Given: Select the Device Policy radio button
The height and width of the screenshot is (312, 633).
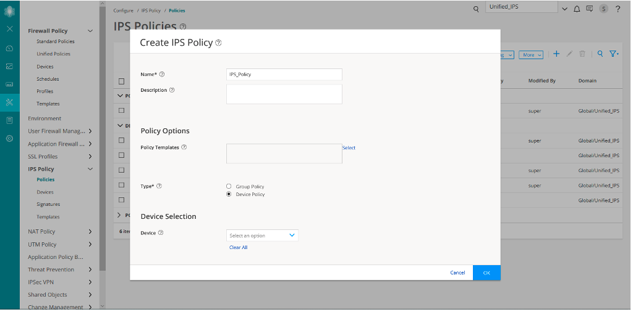Looking at the screenshot, I should coord(229,194).
